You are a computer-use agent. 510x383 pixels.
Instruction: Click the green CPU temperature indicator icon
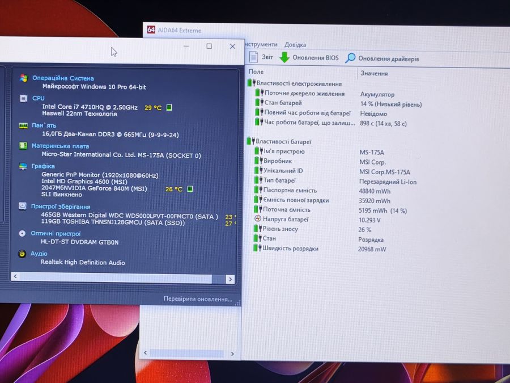pyautogui.click(x=169, y=107)
